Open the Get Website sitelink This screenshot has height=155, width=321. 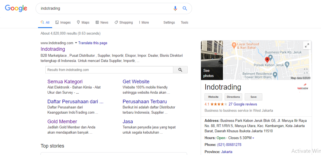click(136, 82)
